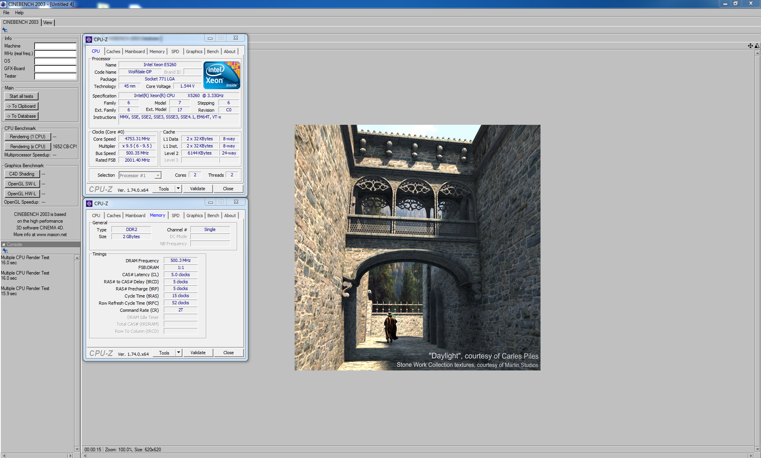Open Bench tab in lower CPU-Z window
Screen dimensions: 761x458
click(213, 216)
